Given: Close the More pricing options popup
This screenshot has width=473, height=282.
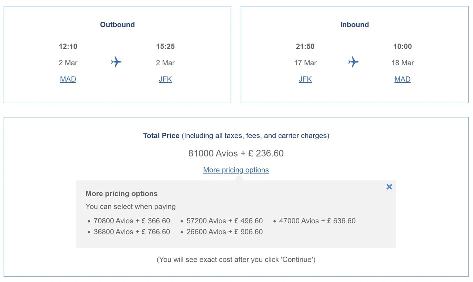Looking at the screenshot, I should point(389,187).
